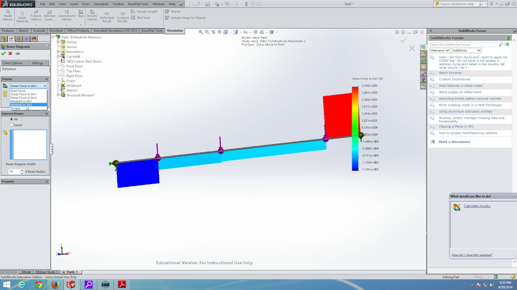
Task: Open DimXpertManager tab icon
Action: 26,39
